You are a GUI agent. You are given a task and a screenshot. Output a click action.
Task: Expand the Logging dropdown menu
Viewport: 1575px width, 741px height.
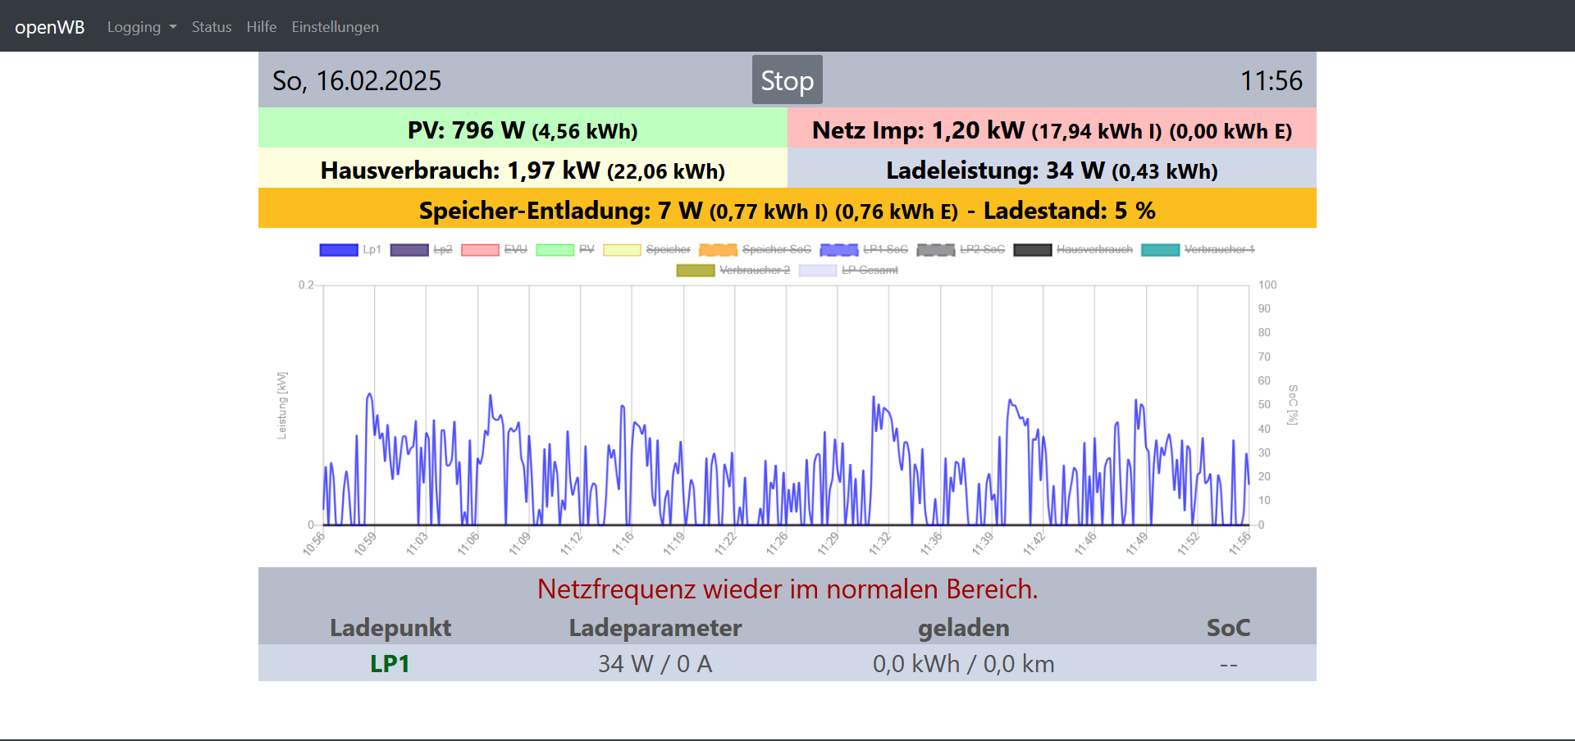pos(142,27)
